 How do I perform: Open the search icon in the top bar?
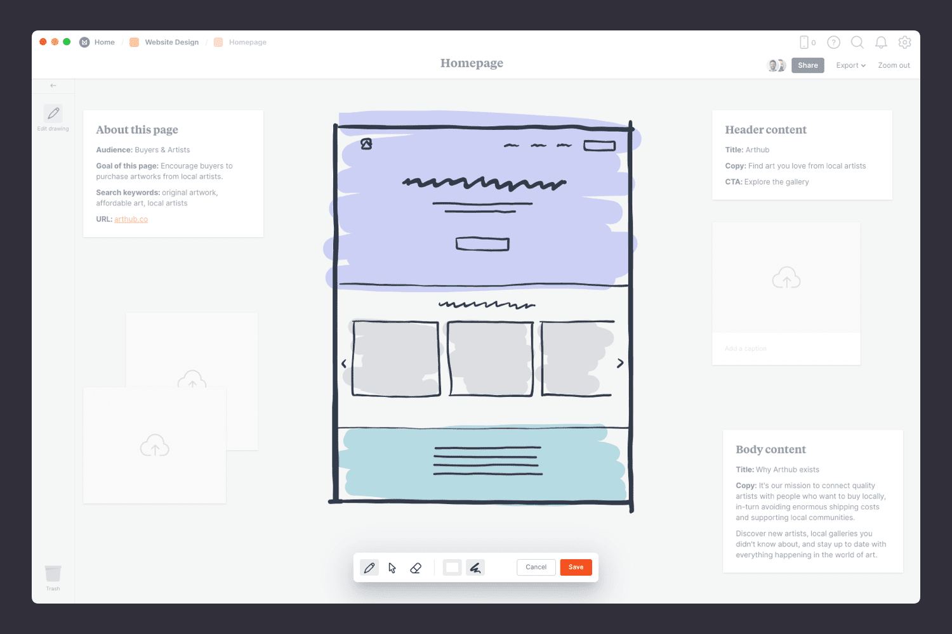point(857,42)
